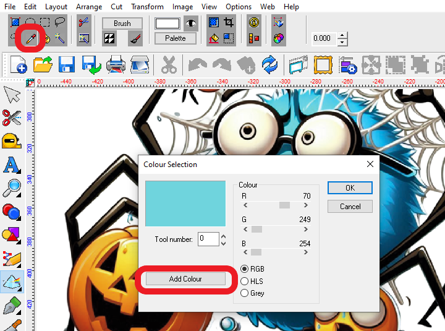The height and width of the screenshot is (331, 445).
Task: Click the Tool number input field
Action: [208, 239]
